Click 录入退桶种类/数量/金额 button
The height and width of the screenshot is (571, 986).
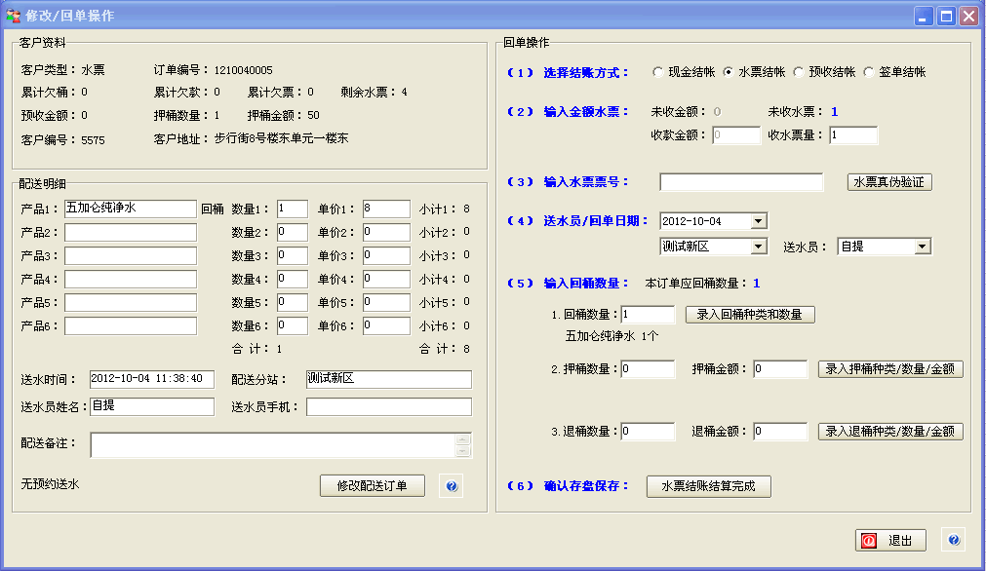tap(889, 432)
